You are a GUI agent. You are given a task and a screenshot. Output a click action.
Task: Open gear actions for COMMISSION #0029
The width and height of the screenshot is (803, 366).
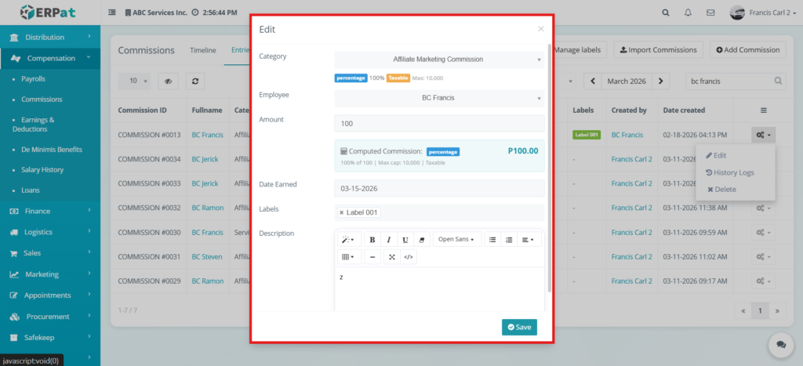[x=763, y=281]
